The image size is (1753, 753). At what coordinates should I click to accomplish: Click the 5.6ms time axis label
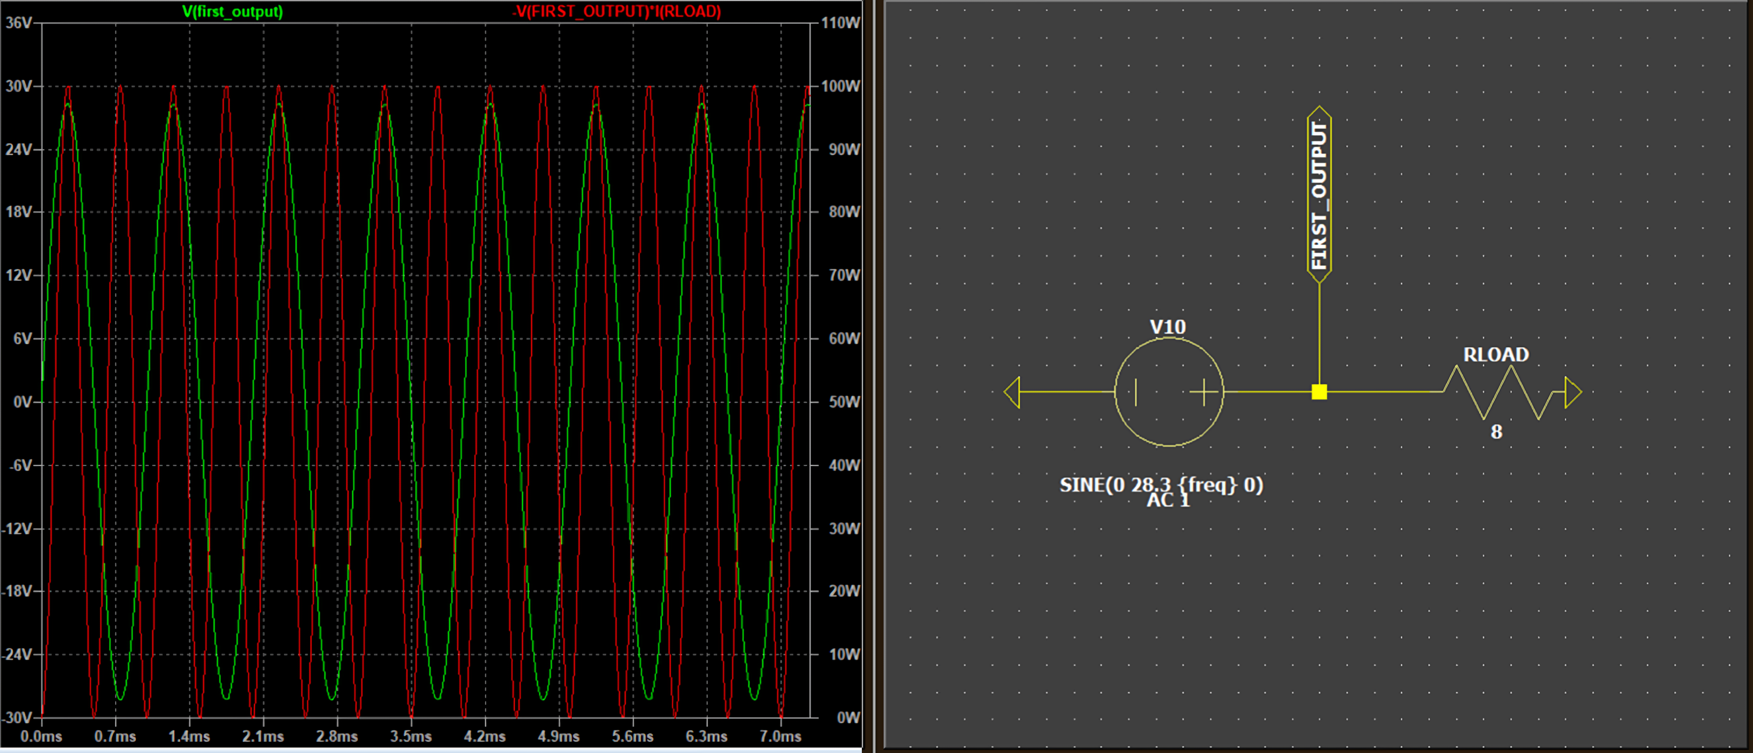(x=633, y=737)
